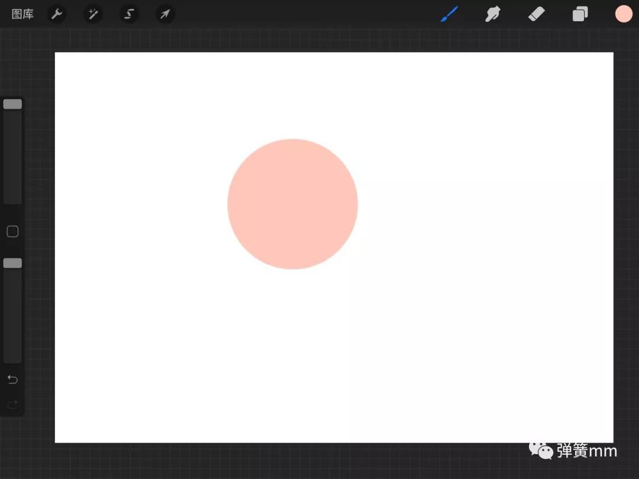Open the Layers panel
This screenshot has width=639, height=479.
pos(580,14)
